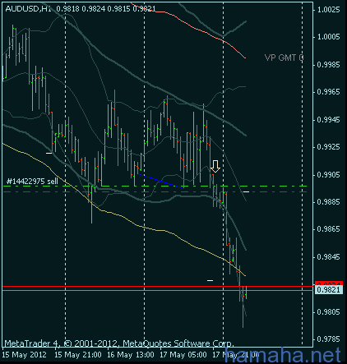The image size is (347, 364).
Task: Click the white down arrow chart object
Action: point(215,166)
